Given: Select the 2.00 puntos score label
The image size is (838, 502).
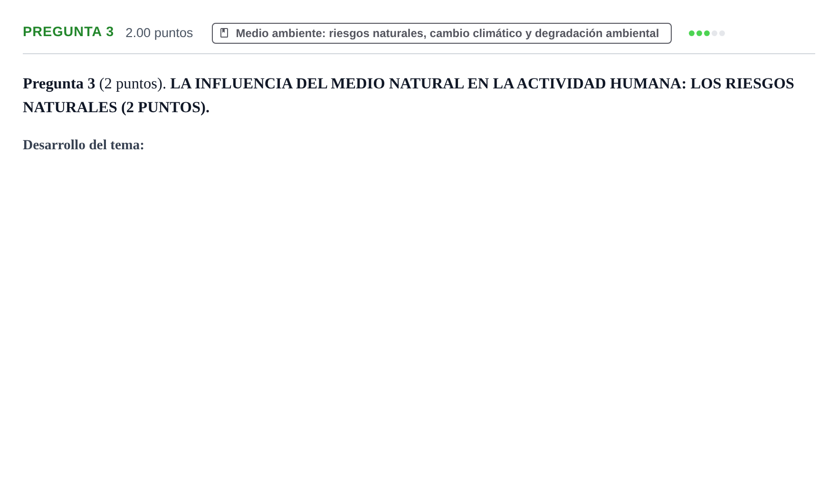Looking at the screenshot, I should click(159, 33).
